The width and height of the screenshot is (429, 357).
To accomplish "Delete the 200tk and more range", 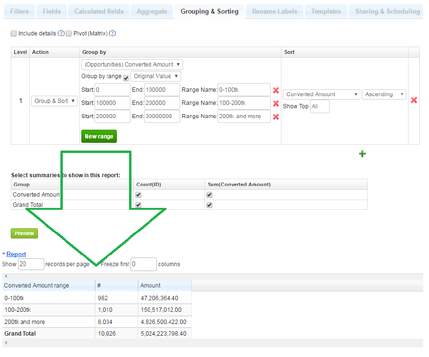I will [x=276, y=117].
